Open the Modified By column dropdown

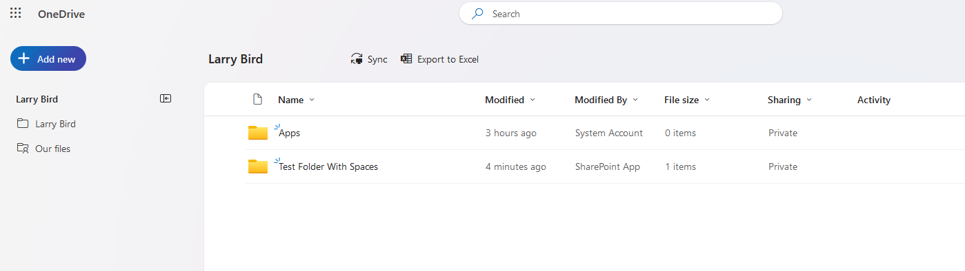(x=606, y=100)
